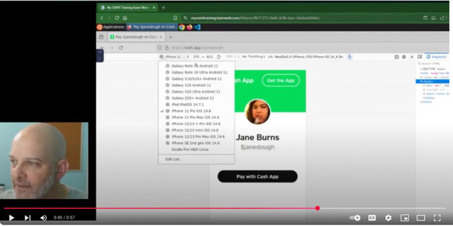Open the No Throttling dropdown
This screenshot has width=453, height=226.
tap(253, 57)
